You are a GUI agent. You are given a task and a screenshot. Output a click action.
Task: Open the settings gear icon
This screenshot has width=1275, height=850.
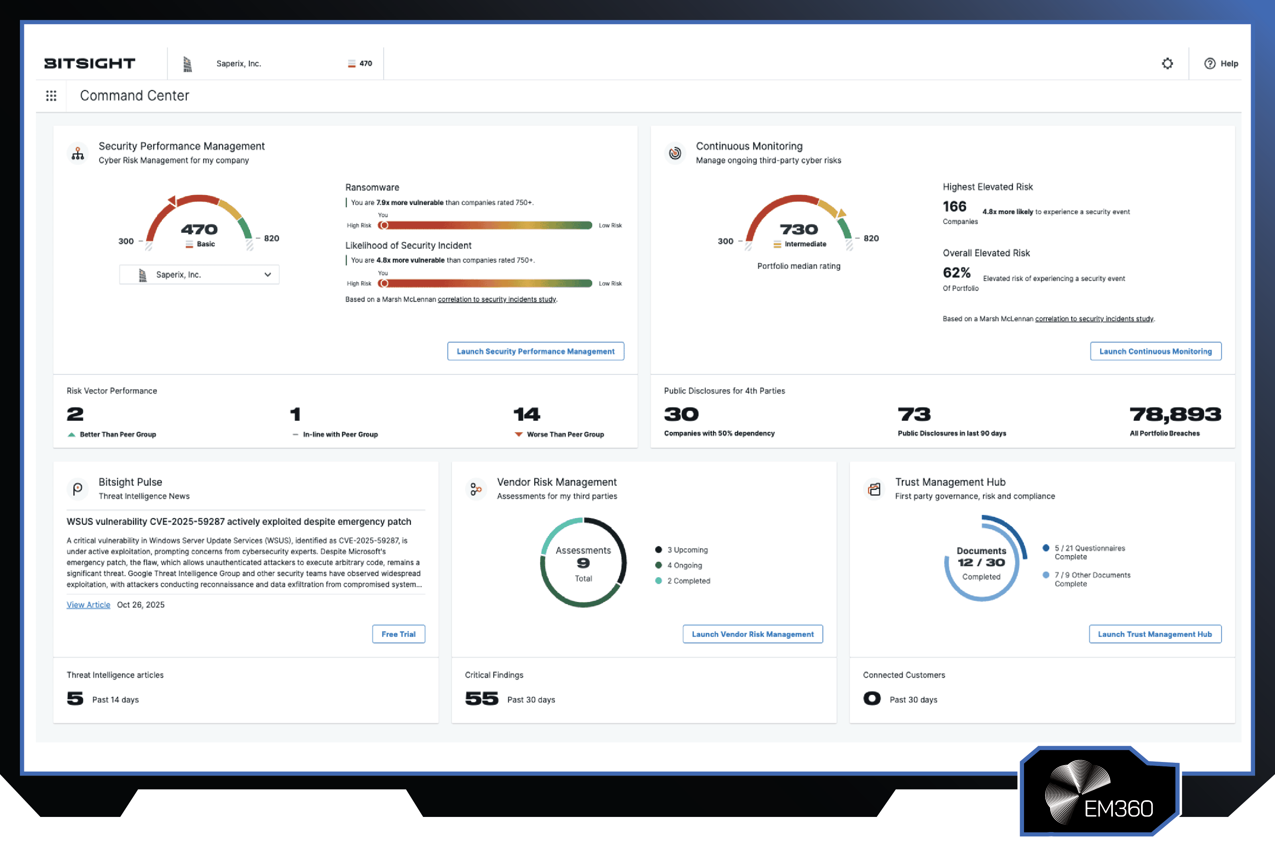pos(1167,63)
